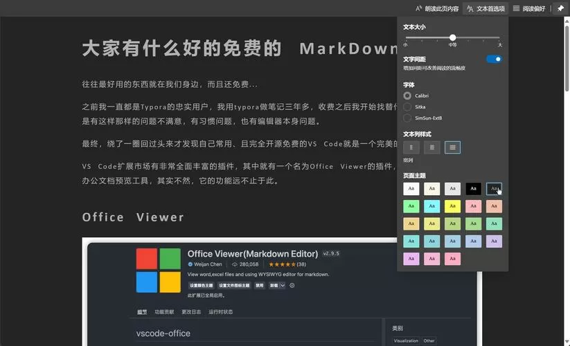The image size is (570, 346).
Task: Apply the dark charcoal selected page theme
Action: click(x=494, y=189)
